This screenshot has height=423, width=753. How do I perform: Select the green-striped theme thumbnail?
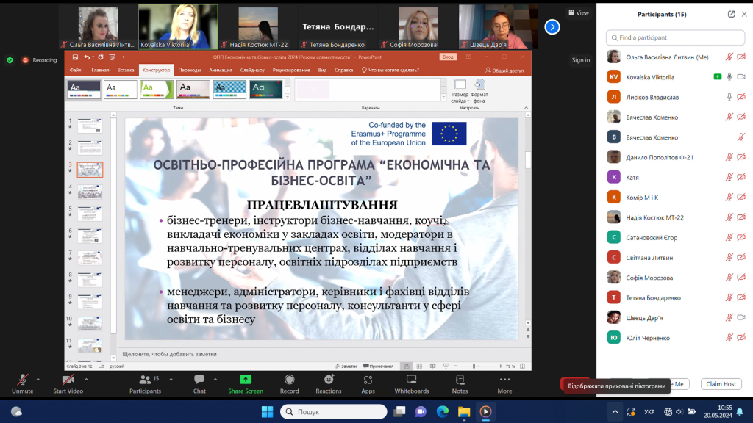157,89
